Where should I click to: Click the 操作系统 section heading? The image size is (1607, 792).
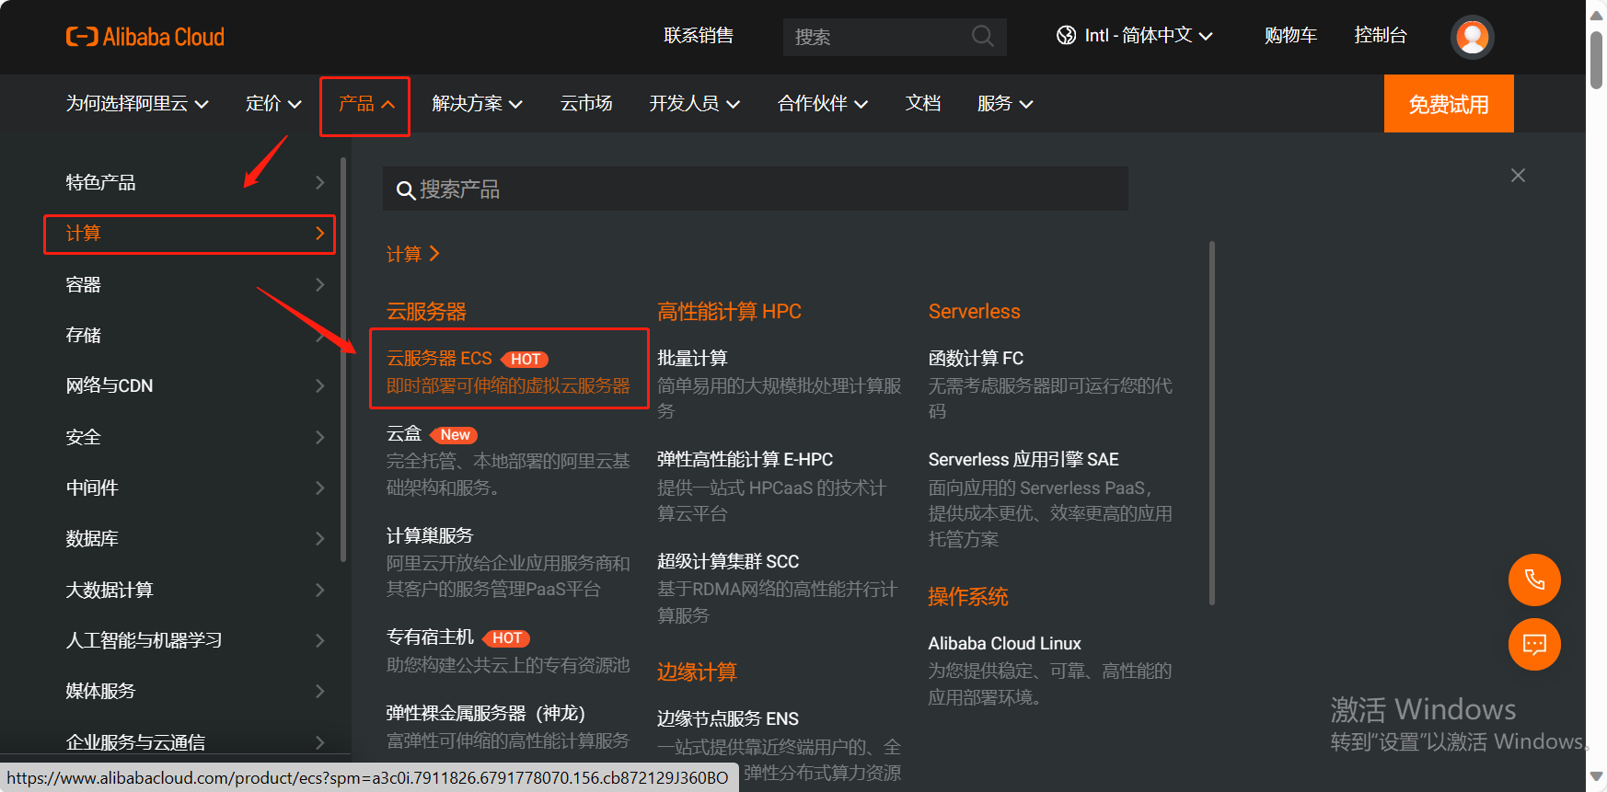pyautogui.click(x=968, y=596)
